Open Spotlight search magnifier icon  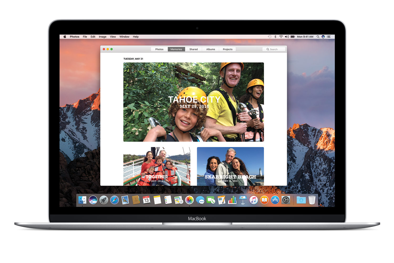(318, 37)
